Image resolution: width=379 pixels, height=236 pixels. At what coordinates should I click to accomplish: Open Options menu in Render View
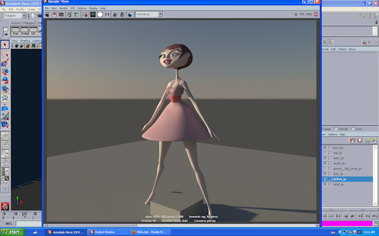(82, 8)
